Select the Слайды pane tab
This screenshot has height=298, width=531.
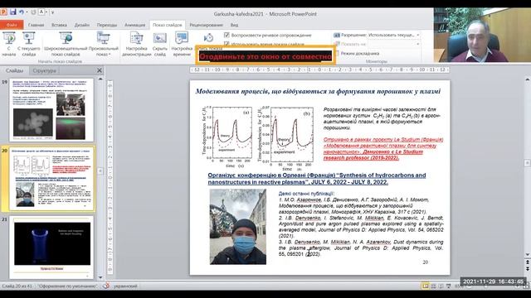pyautogui.click(x=15, y=70)
